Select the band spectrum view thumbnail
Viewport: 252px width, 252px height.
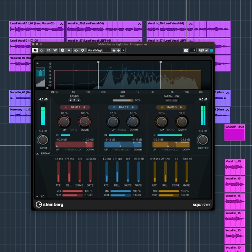(40, 72)
